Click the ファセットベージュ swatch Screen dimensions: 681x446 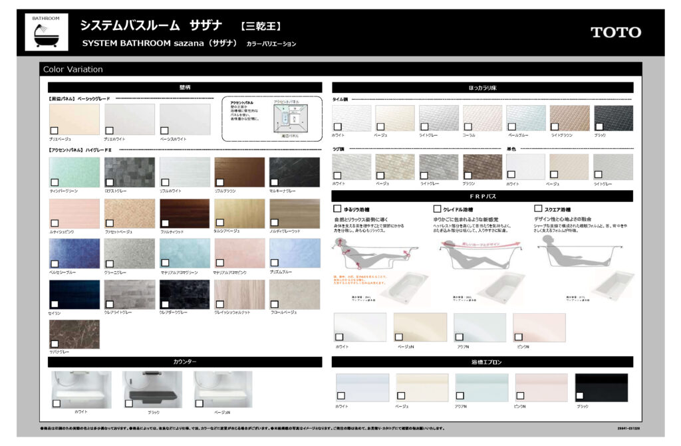point(130,213)
